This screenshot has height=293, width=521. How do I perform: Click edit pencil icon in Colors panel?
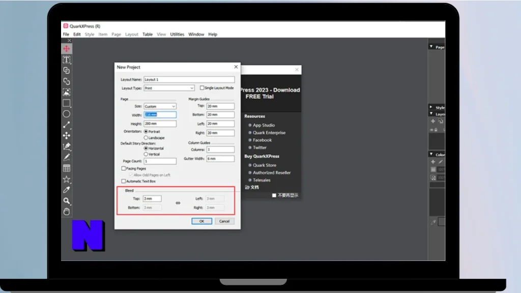(x=441, y=162)
